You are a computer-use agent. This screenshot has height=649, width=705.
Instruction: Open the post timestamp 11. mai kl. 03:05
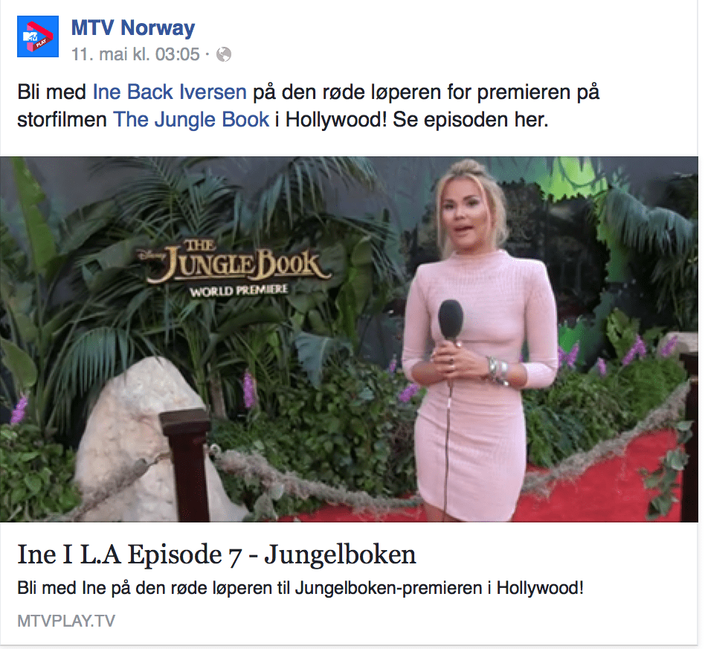coord(135,54)
